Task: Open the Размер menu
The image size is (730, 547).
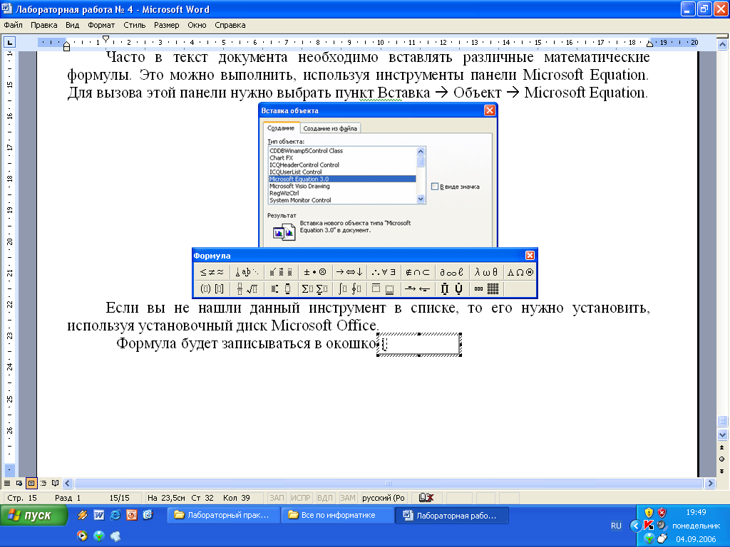Action: click(x=166, y=25)
